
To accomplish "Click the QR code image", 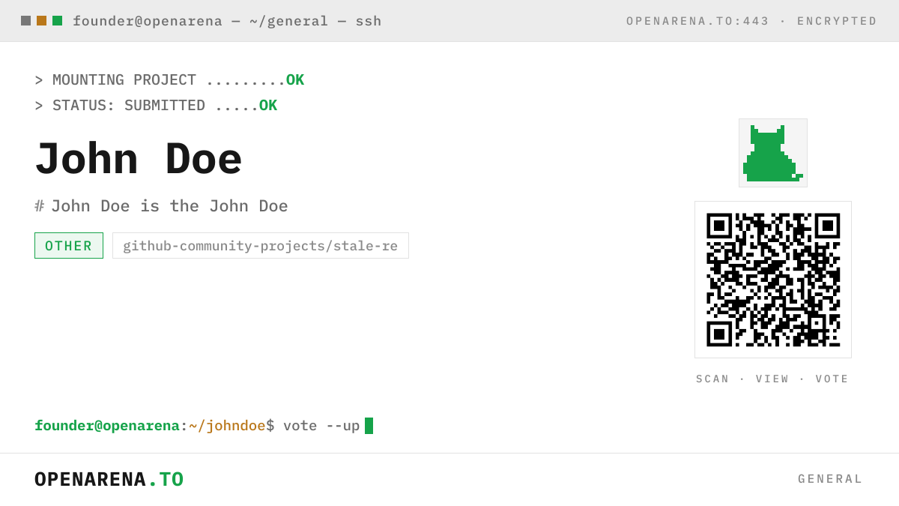I will [x=773, y=280].
